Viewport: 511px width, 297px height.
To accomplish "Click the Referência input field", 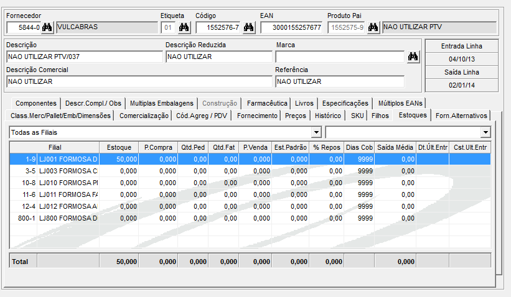I will [339, 81].
